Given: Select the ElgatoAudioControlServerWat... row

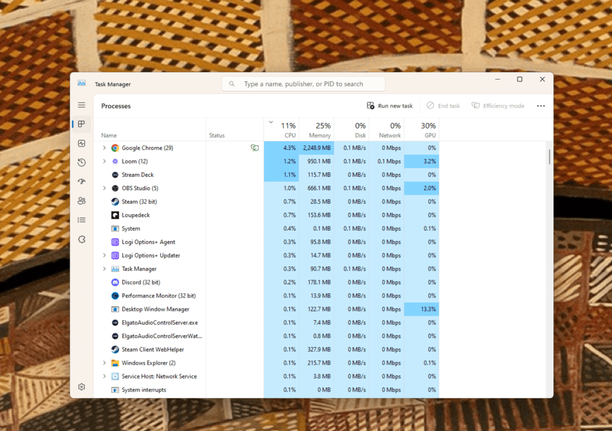Looking at the screenshot, I should (x=267, y=336).
